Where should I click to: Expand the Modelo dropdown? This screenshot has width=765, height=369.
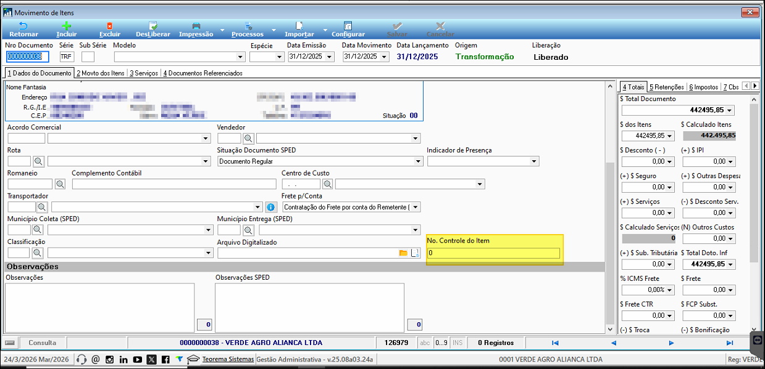(241, 57)
